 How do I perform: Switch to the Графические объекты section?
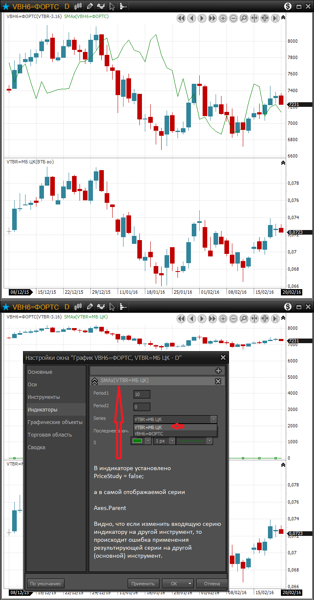click(55, 422)
